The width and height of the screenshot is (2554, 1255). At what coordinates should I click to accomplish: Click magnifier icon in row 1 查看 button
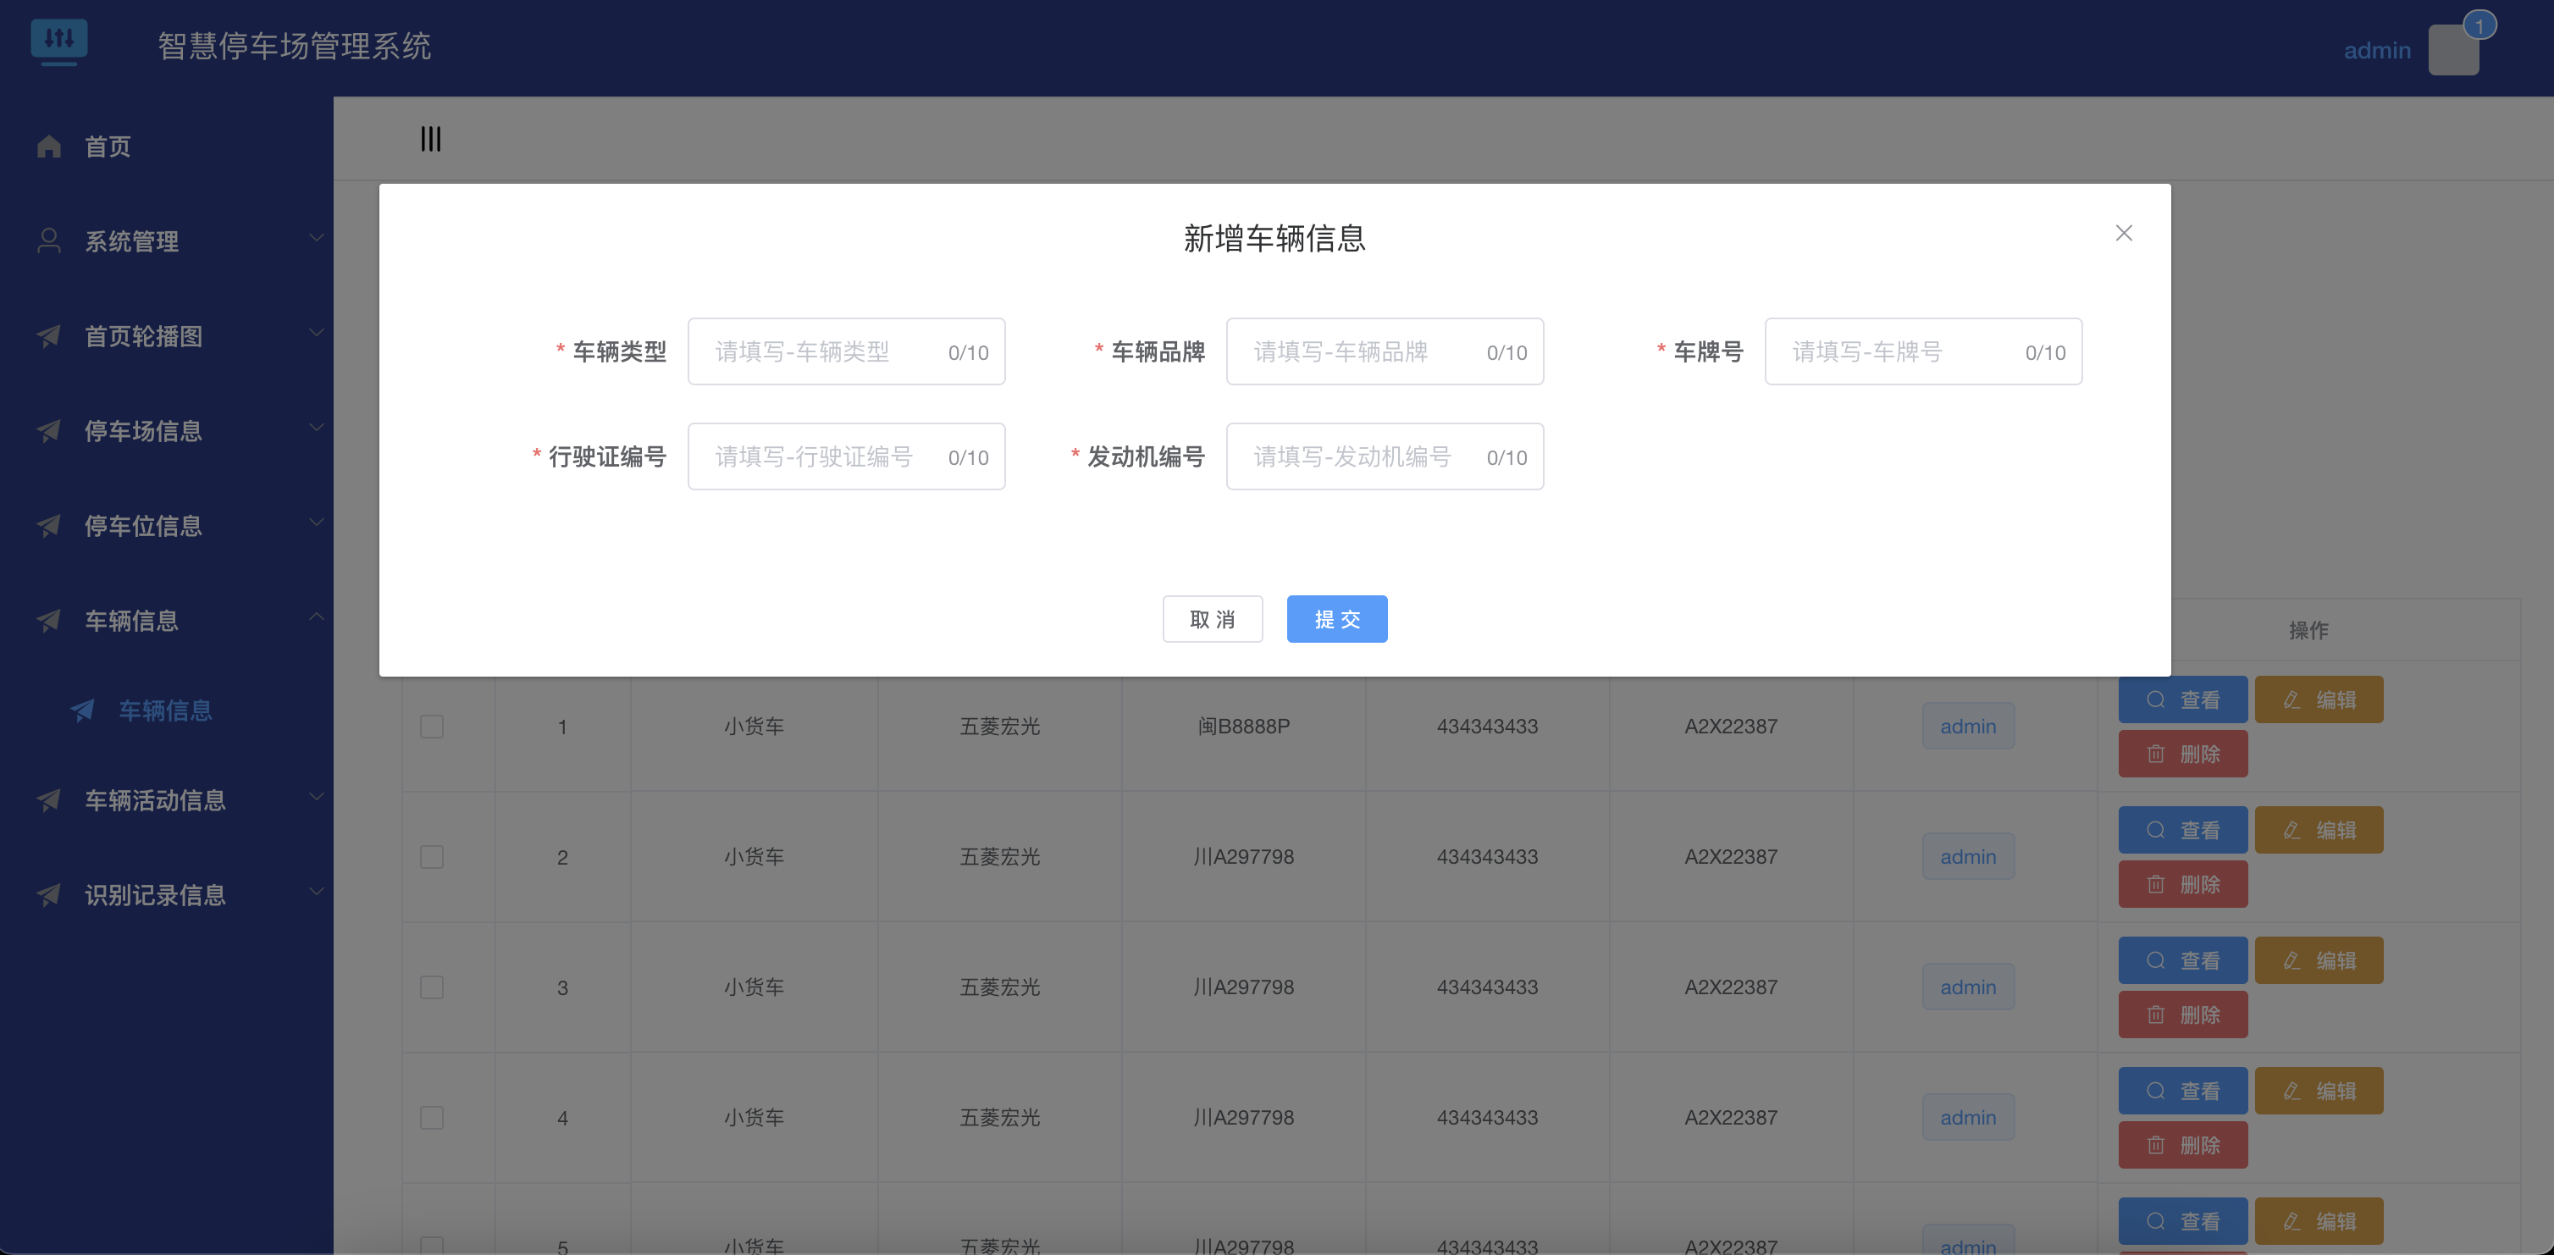coord(2155,699)
